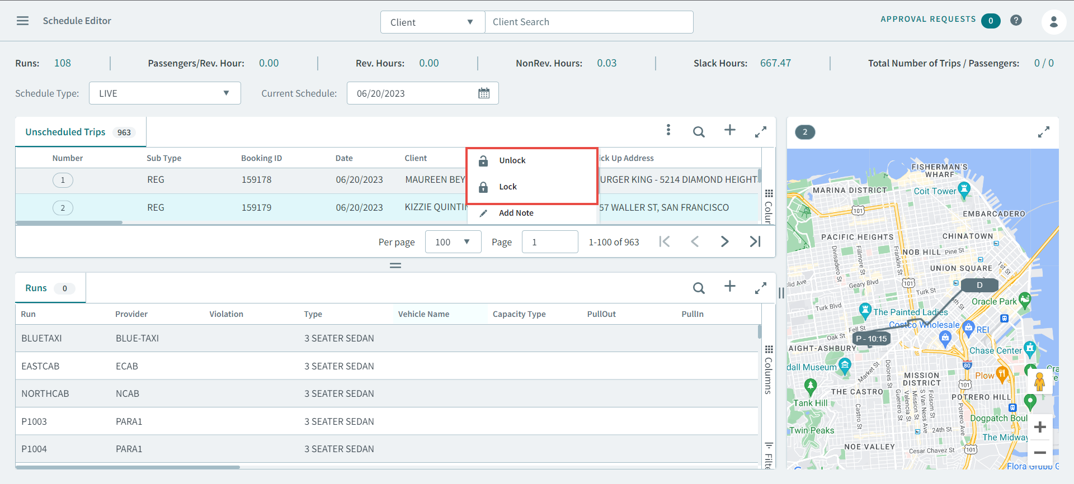Click the trip number 1 badge

(63, 180)
